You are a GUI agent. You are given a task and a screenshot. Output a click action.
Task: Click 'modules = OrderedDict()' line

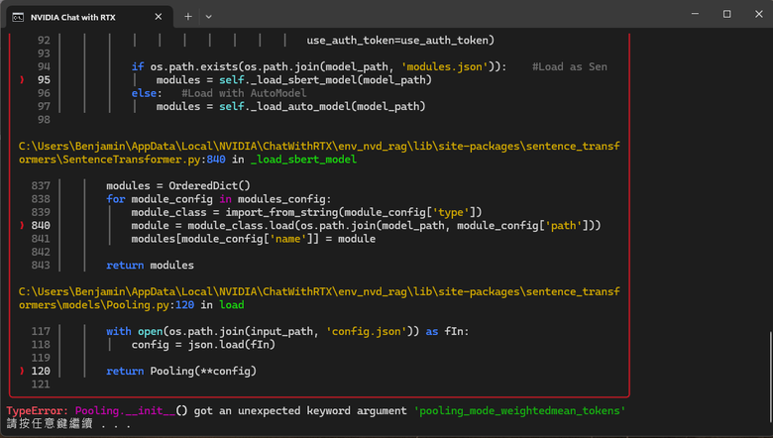[x=178, y=185]
